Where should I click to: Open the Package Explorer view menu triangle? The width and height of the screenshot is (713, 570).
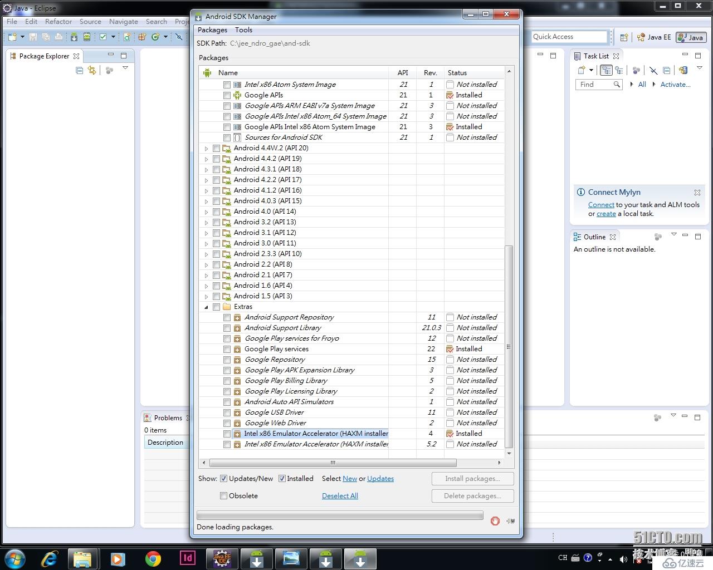125,68
